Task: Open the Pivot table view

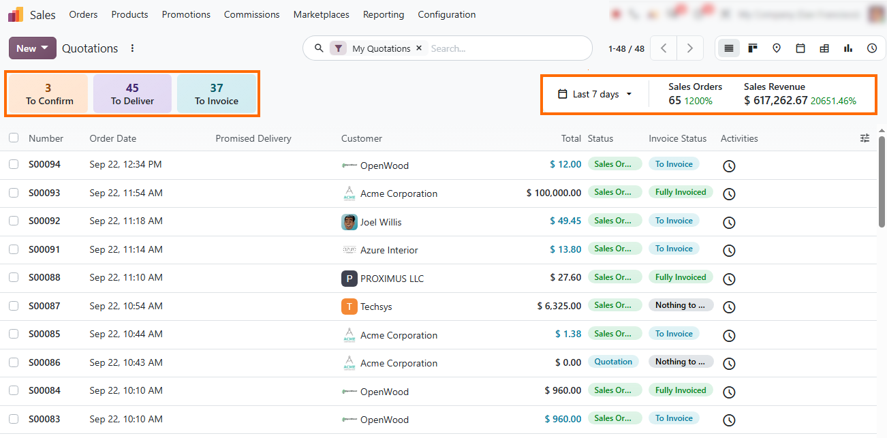Action: pos(824,48)
